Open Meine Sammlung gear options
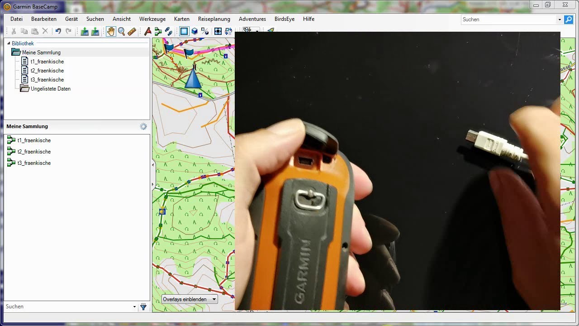This screenshot has width=579, height=326. click(x=143, y=126)
